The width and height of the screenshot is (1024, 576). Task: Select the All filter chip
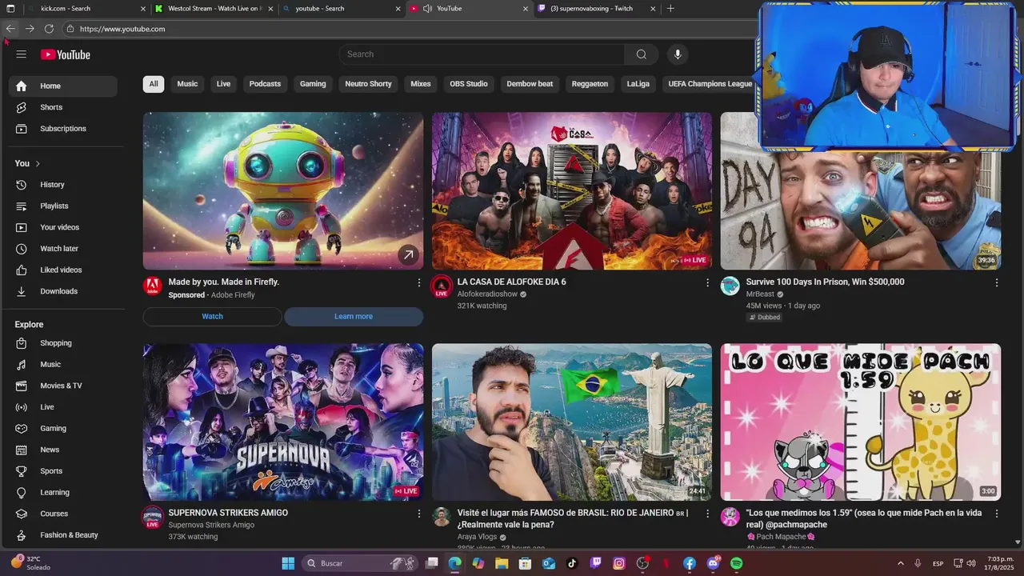coord(154,84)
